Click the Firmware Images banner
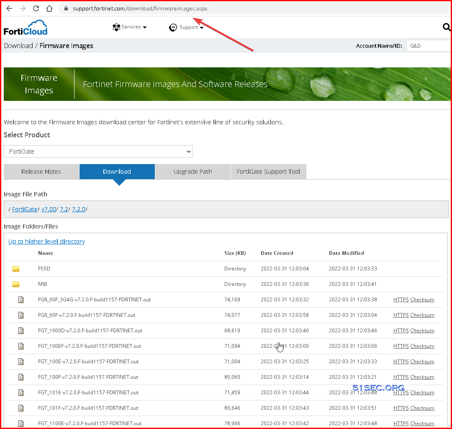This screenshot has height=429, width=452. [227, 84]
